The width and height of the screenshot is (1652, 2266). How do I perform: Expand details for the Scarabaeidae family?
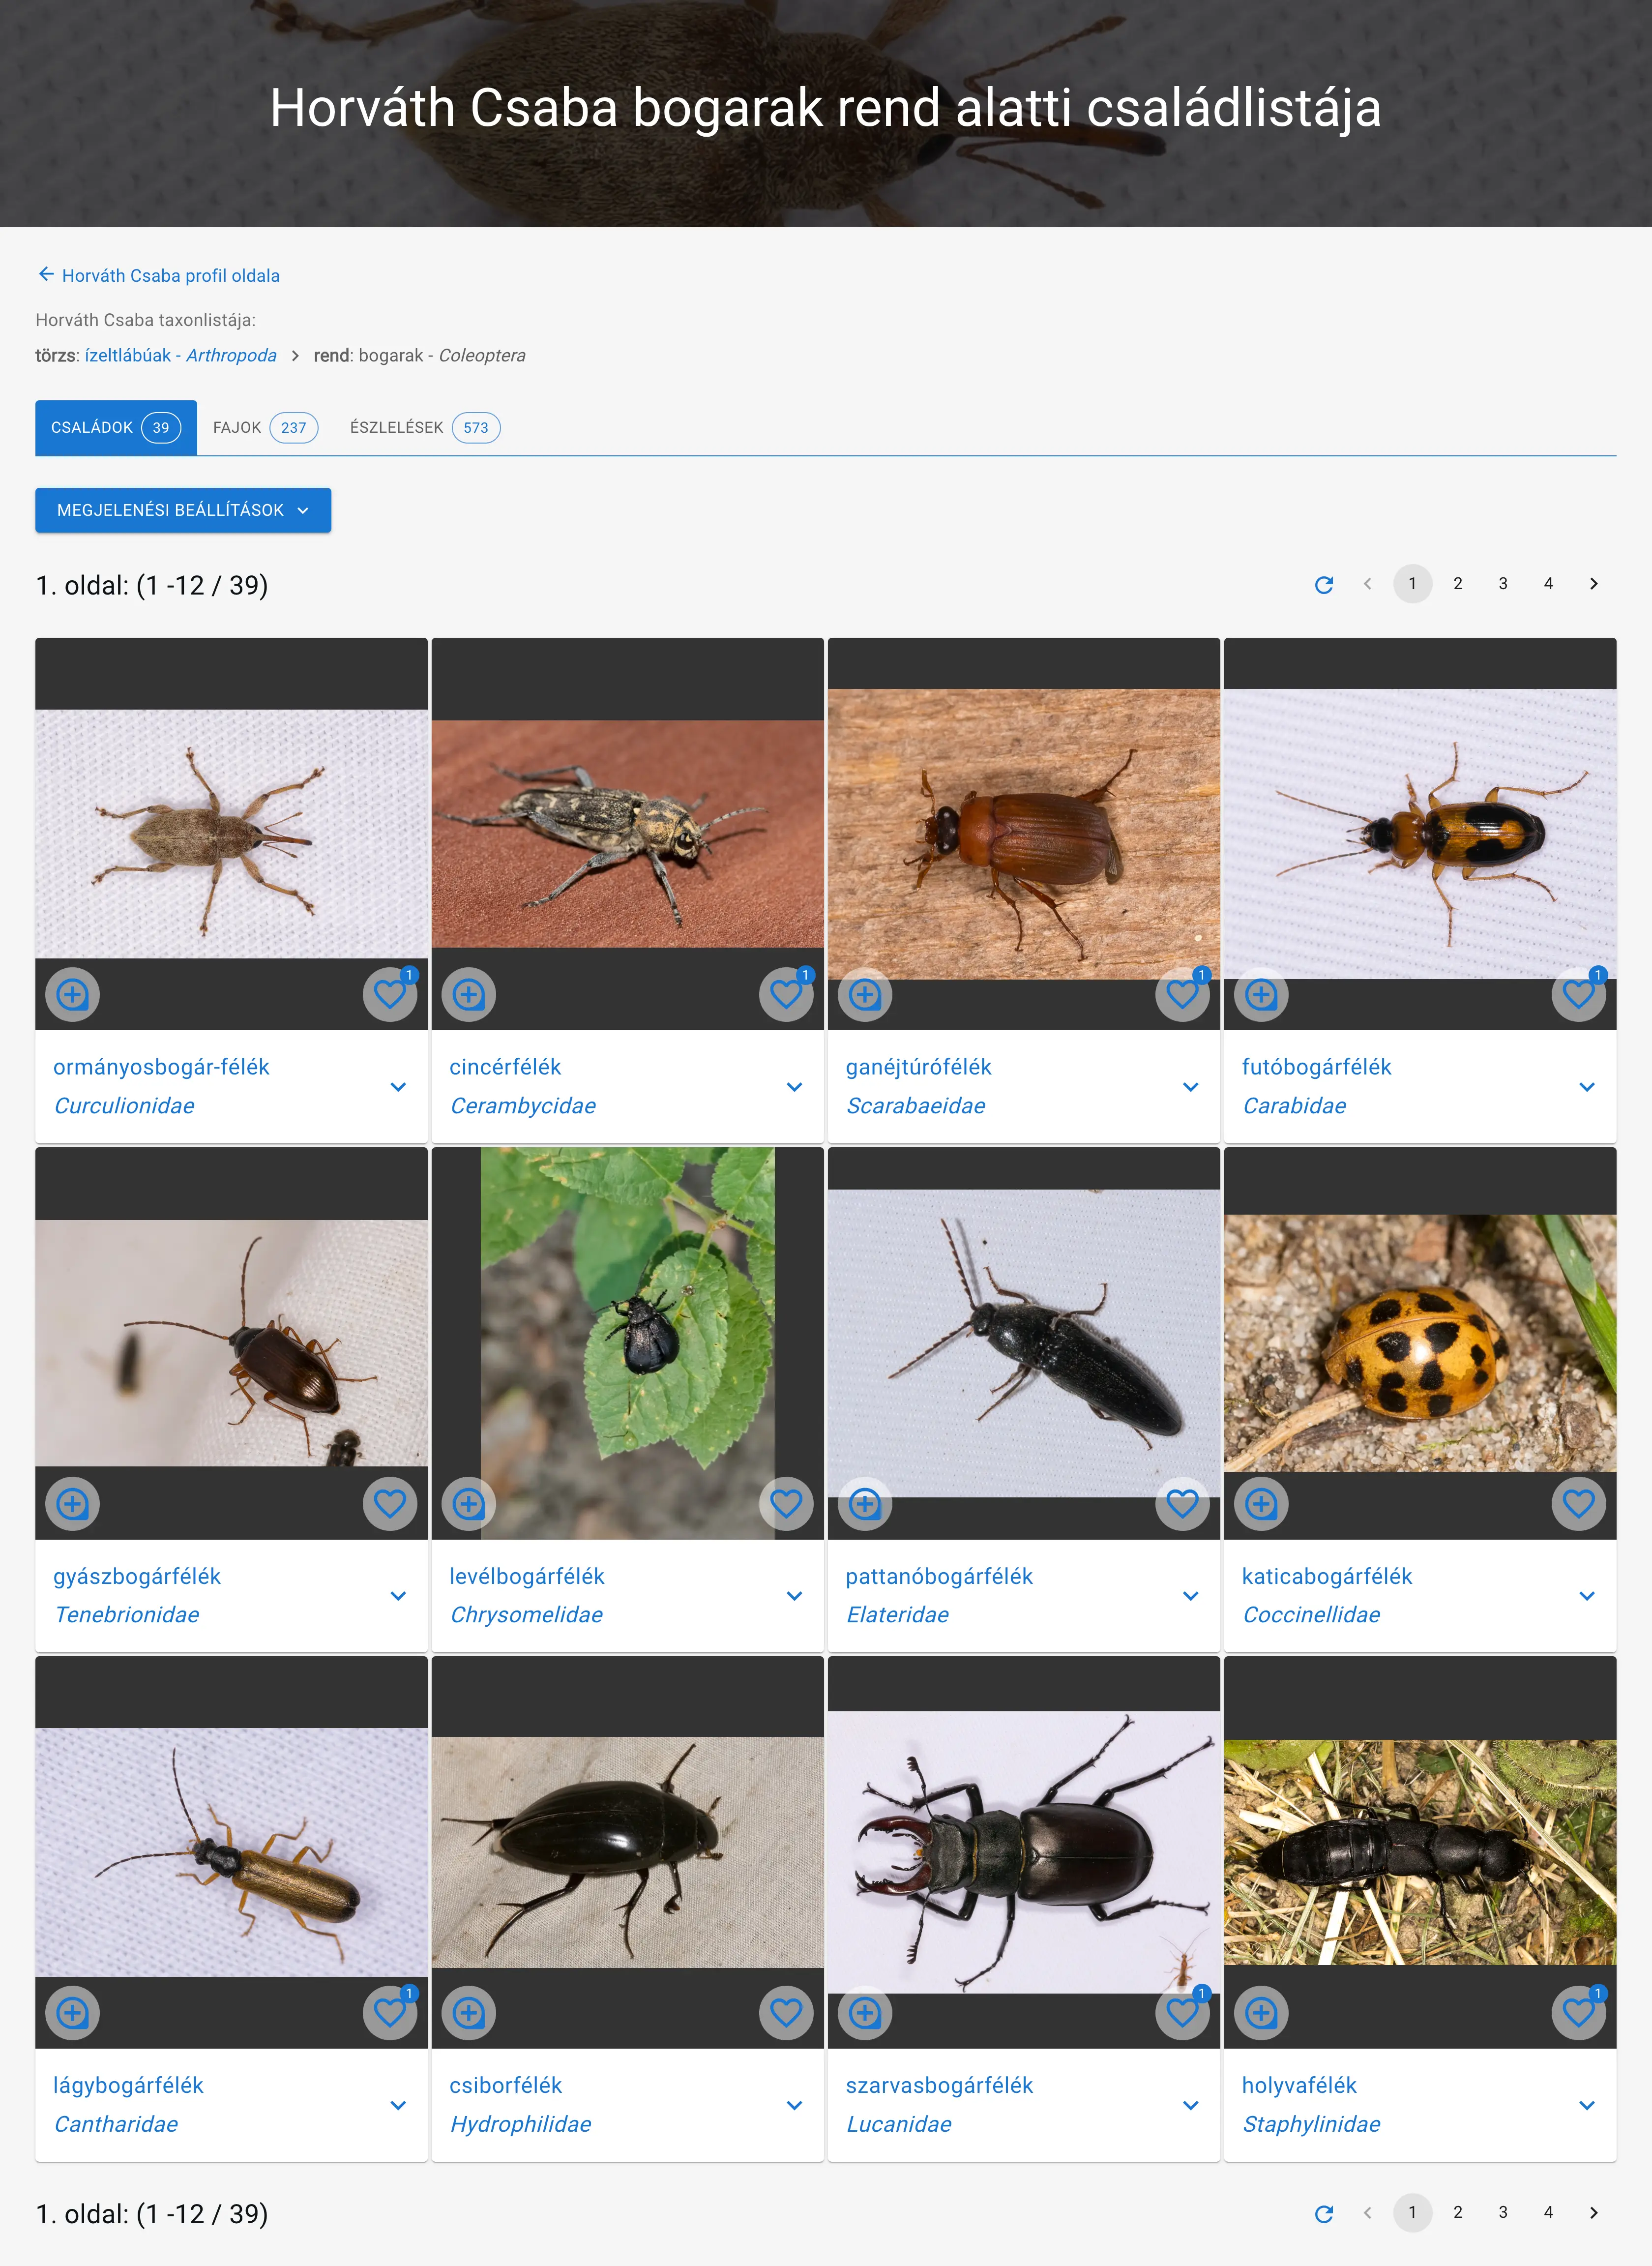tap(1190, 1086)
